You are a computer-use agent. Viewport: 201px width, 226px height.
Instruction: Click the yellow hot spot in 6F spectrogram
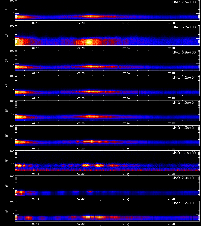pyautogui.click(x=92, y=142)
